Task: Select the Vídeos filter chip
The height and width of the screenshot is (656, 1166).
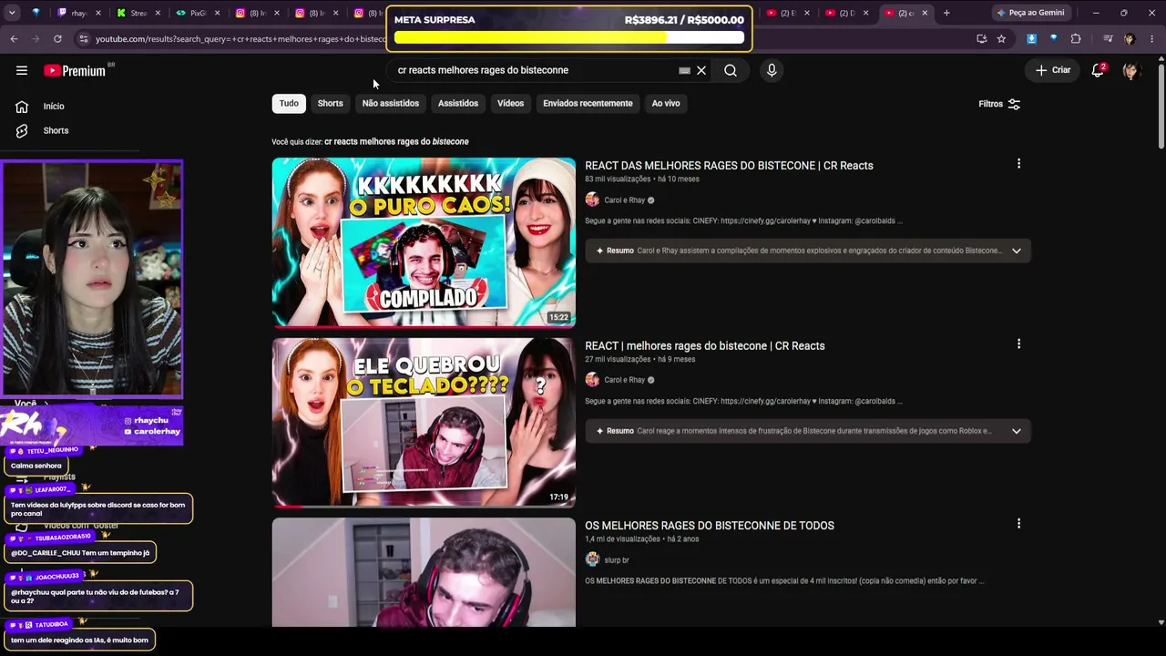Action: tap(511, 103)
